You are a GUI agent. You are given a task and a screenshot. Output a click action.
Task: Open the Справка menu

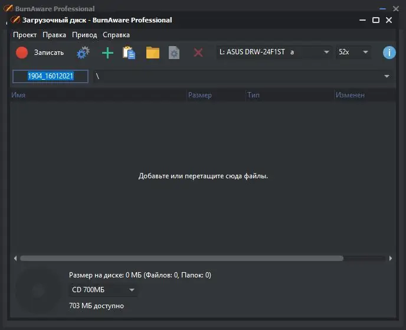click(116, 35)
